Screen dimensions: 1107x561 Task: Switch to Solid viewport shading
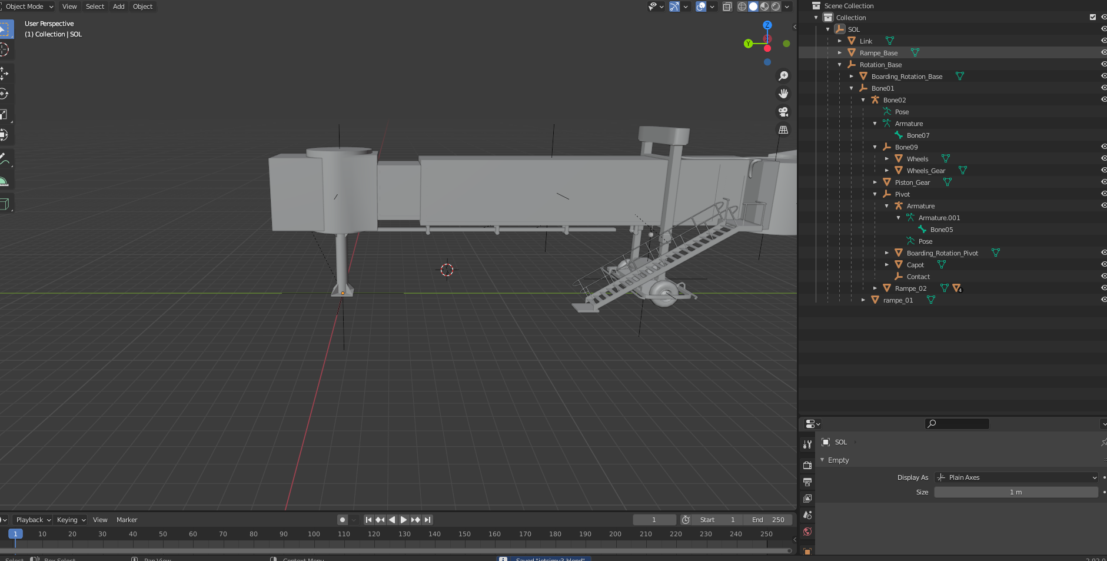pyautogui.click(x=753, y=6)
